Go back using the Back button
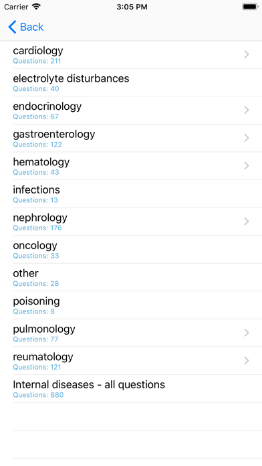Image resolution: width=262 pixels, height=466 pixels. click(x=26, y=27)
